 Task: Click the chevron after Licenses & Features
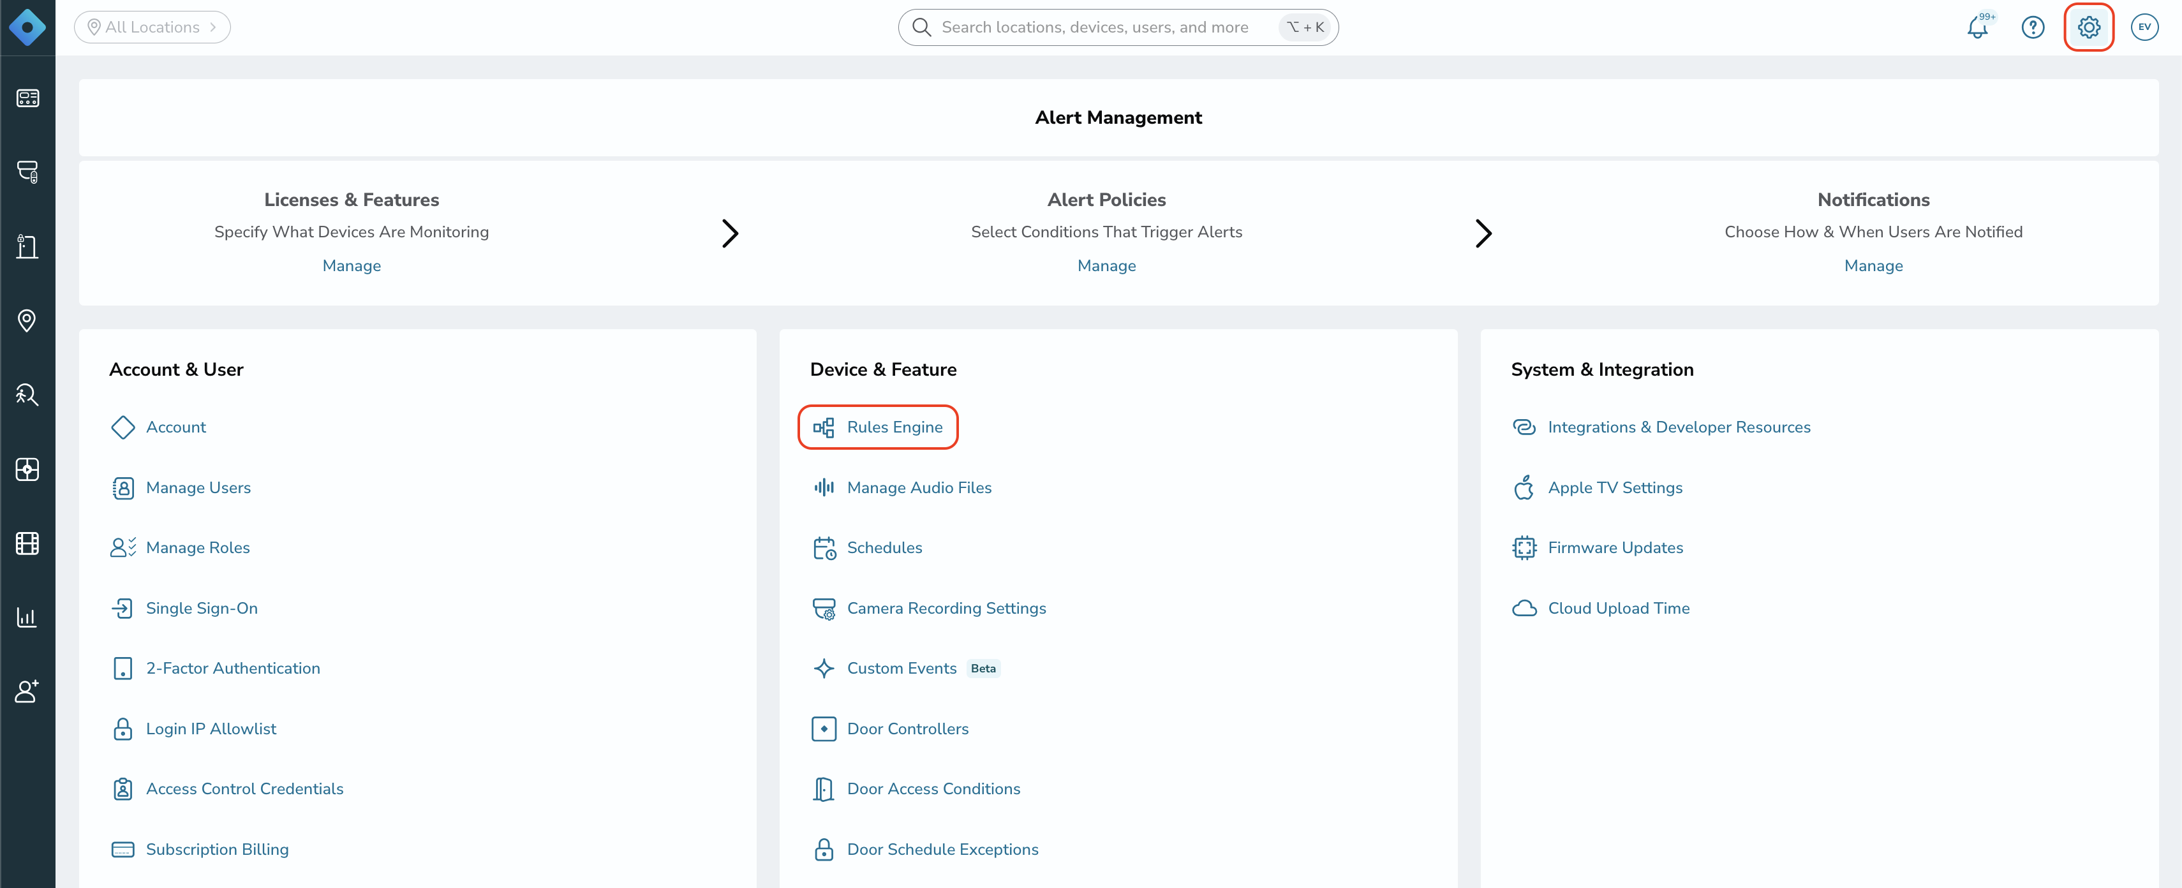coord(730,233)
